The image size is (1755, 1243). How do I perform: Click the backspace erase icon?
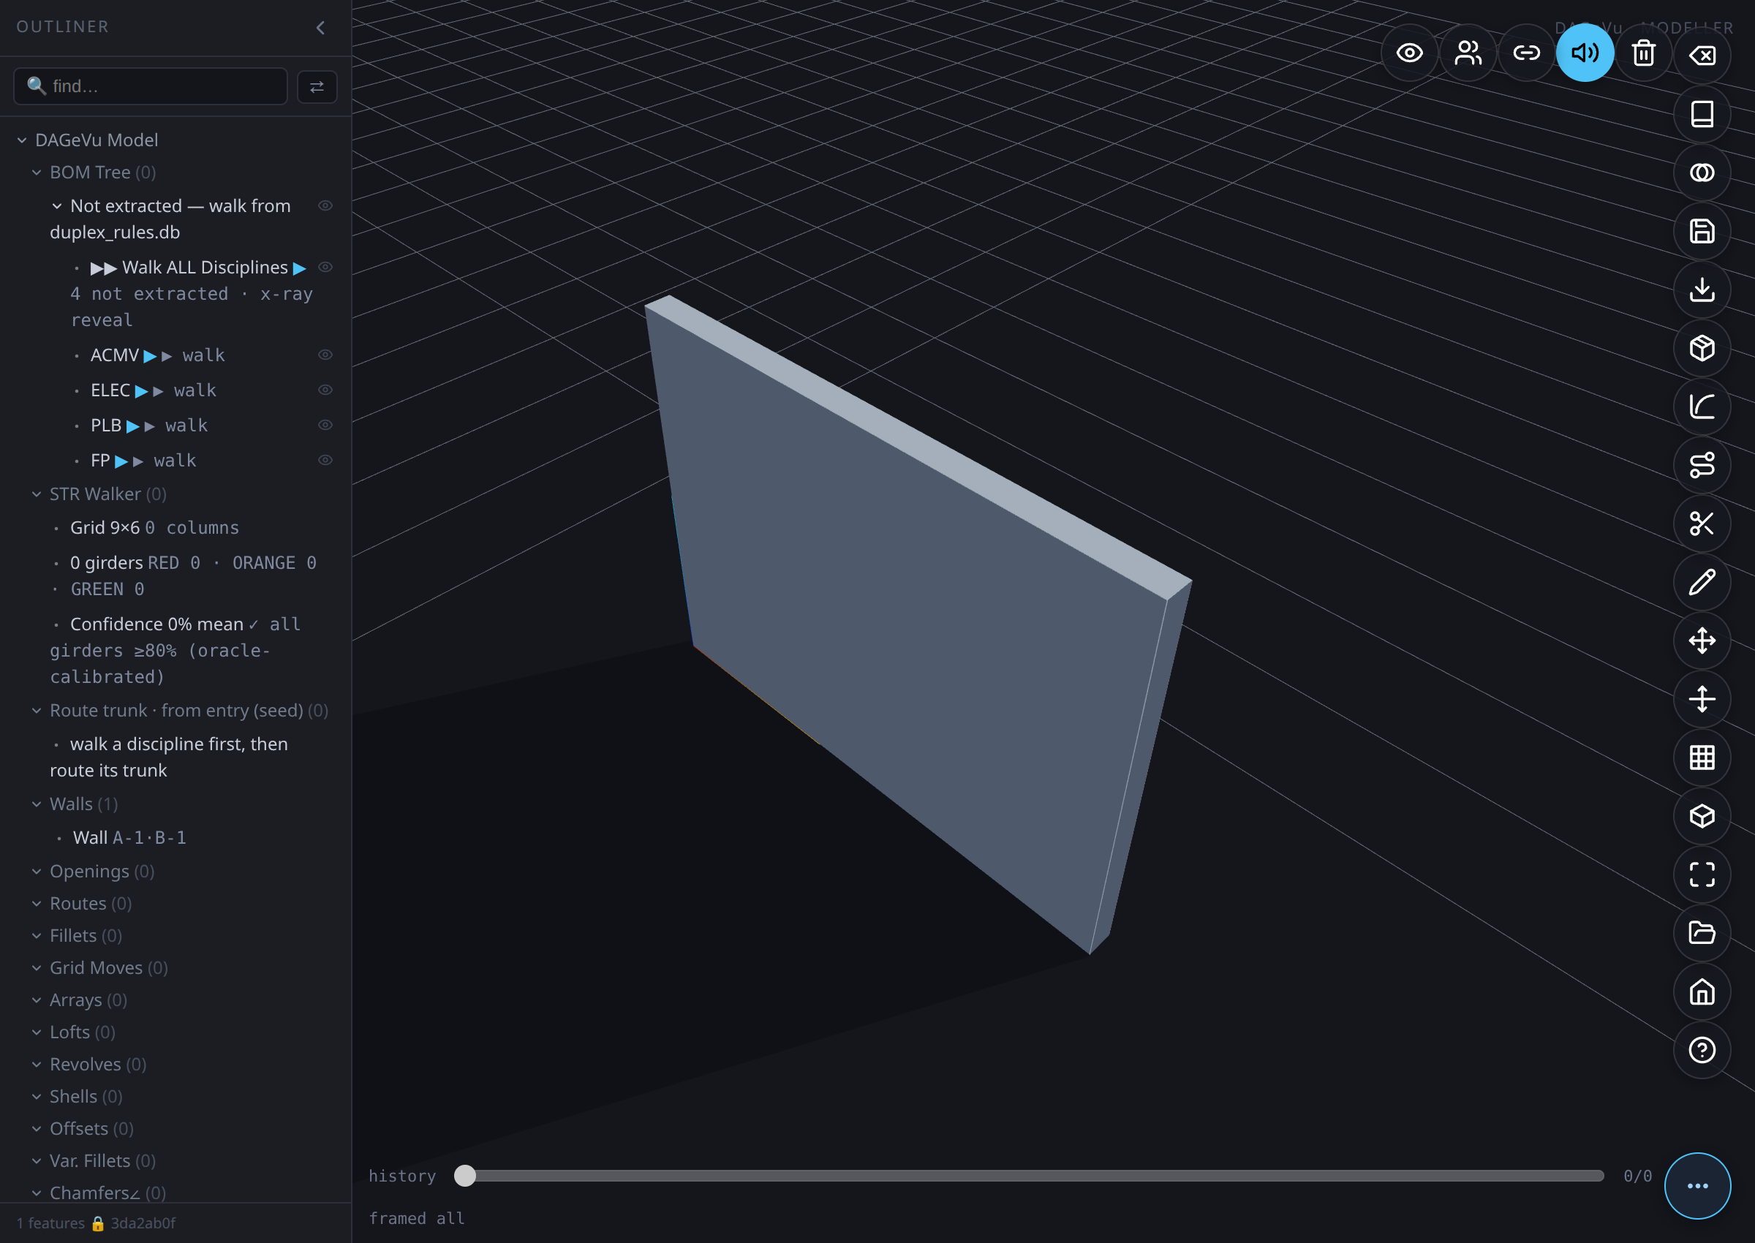pos(1702,55)
